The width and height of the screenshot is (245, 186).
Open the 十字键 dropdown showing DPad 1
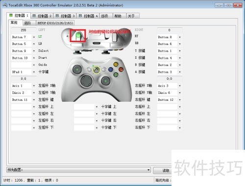pos(24,72)
